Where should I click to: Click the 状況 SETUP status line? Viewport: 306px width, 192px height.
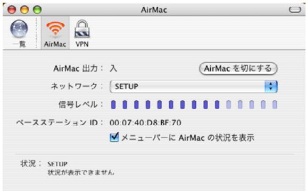(x=57, y=164)
